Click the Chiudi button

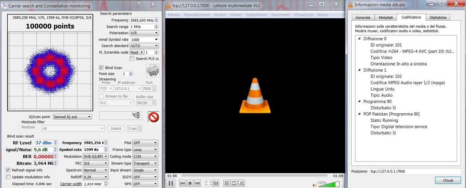point(448,180)
